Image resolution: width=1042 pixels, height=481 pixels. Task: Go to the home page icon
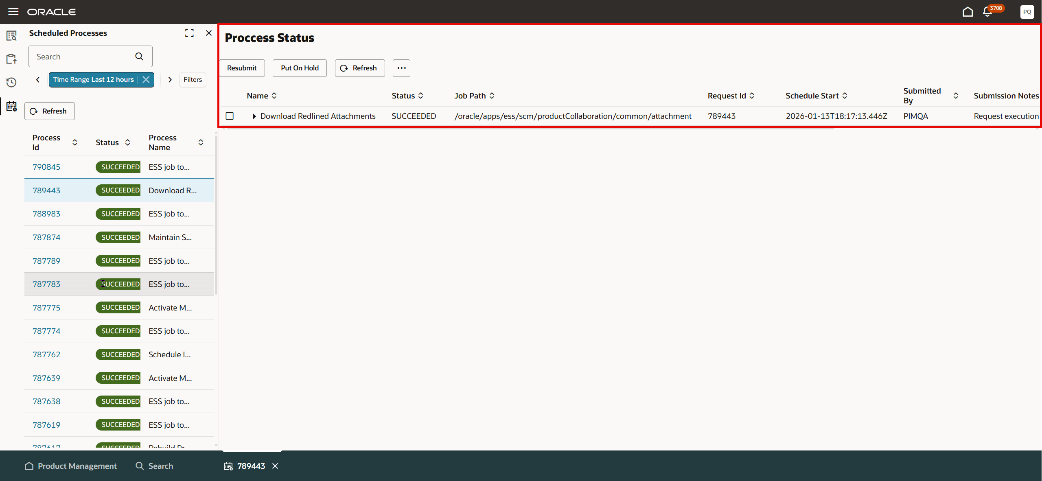[x=968, y=12]
